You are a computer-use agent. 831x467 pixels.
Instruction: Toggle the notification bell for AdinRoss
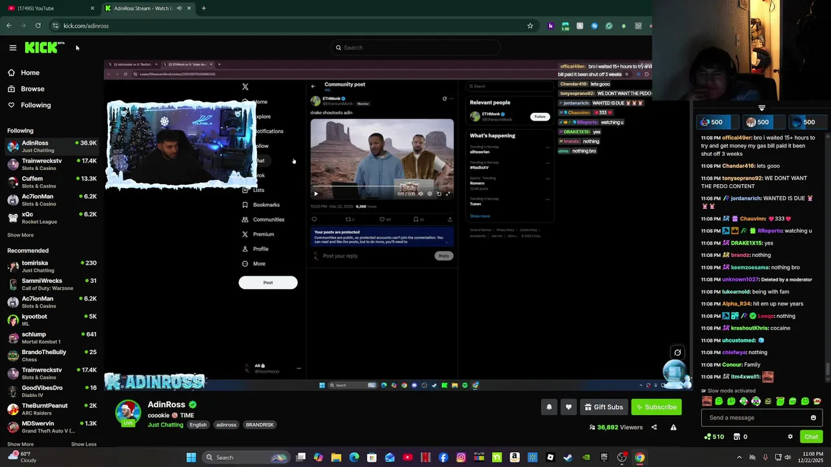pyautogui.click(x=549, y=407)
